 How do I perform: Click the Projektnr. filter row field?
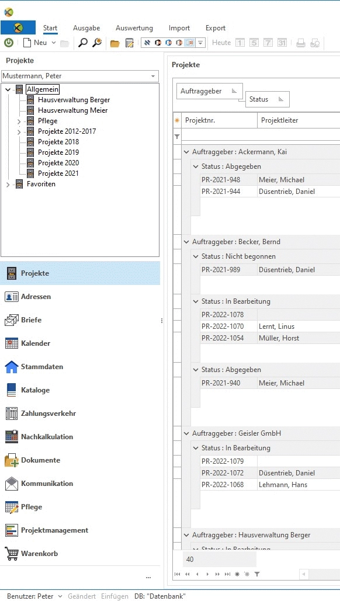(x=219, y=136)
